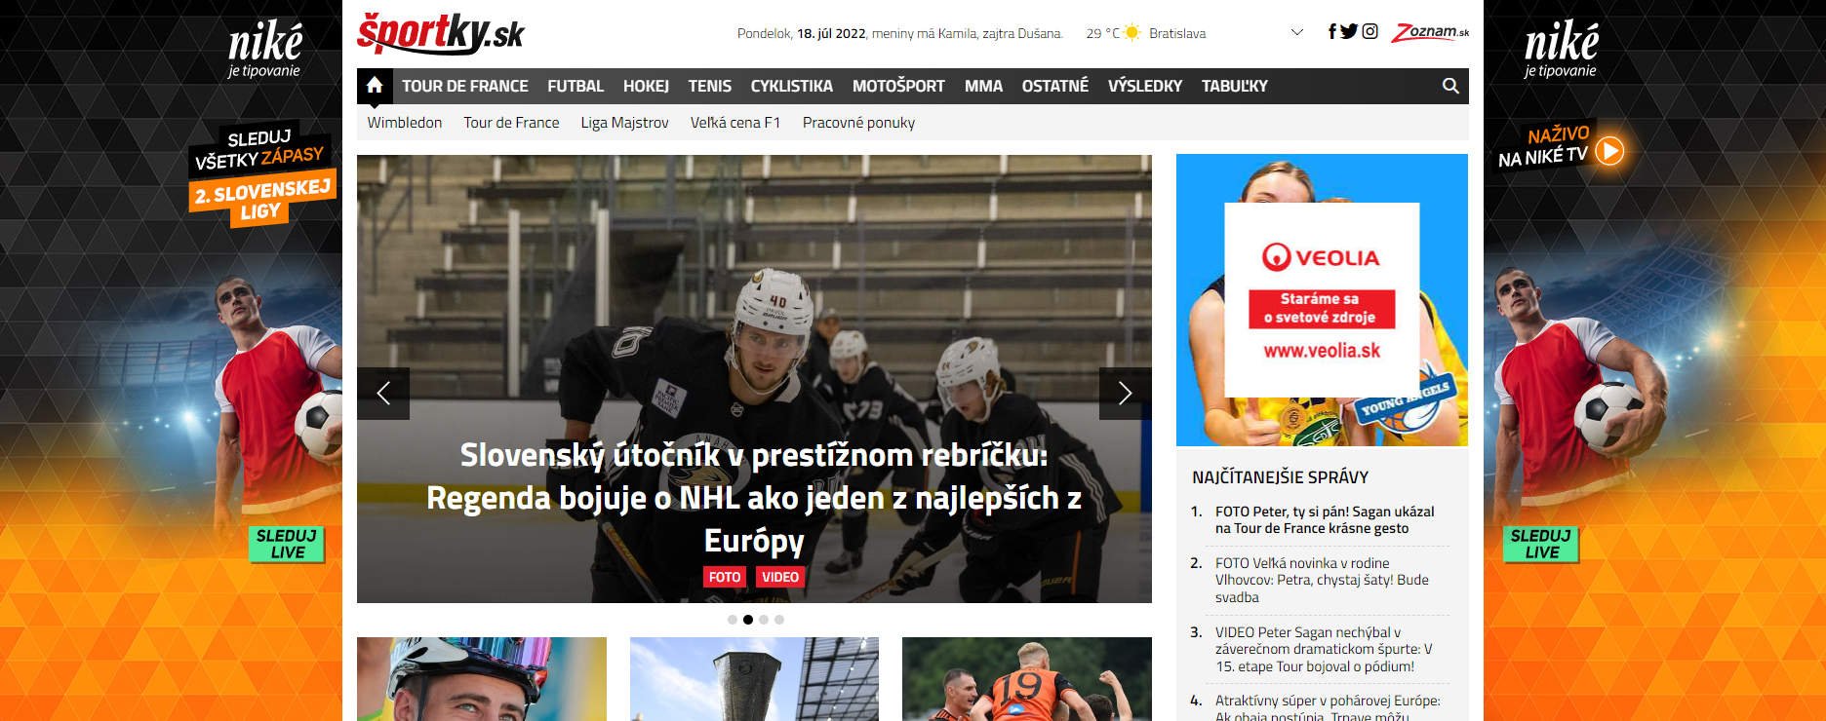Screen dimensions: 1826x721
Task: Open the Instagram icon in header
Action: pos(1369,31)
